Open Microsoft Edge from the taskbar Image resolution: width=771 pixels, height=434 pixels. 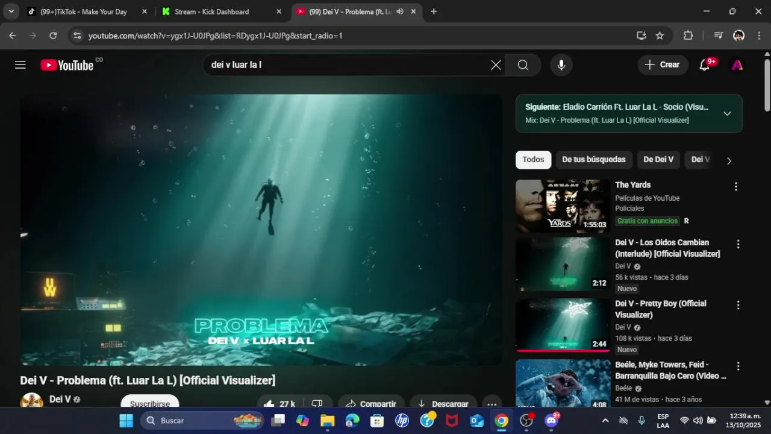352,420
